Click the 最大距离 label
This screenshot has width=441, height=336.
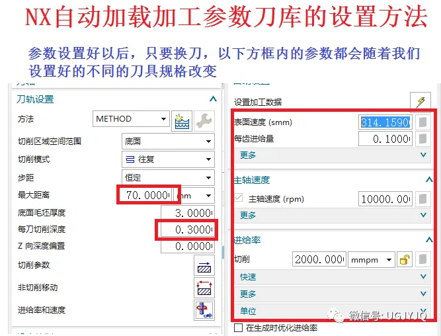34,194
